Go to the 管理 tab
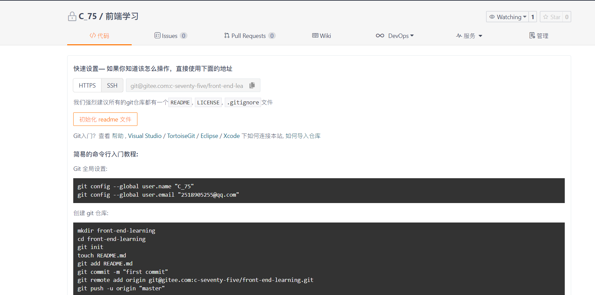Viewport: 595px width, 295px height. [539, 36]
